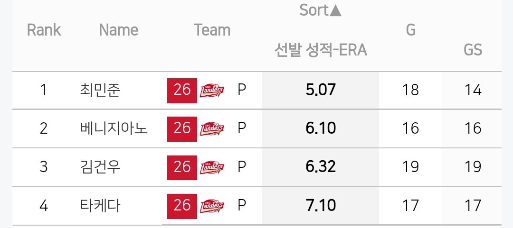Click SSG Landers logo in 김건우 row
Image resolution: width=513 pixels, height=228 pixels.
pos(212,168)
